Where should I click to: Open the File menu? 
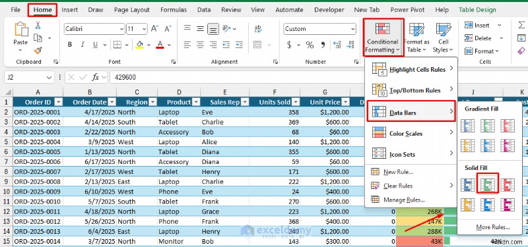(x=15, y=10)
